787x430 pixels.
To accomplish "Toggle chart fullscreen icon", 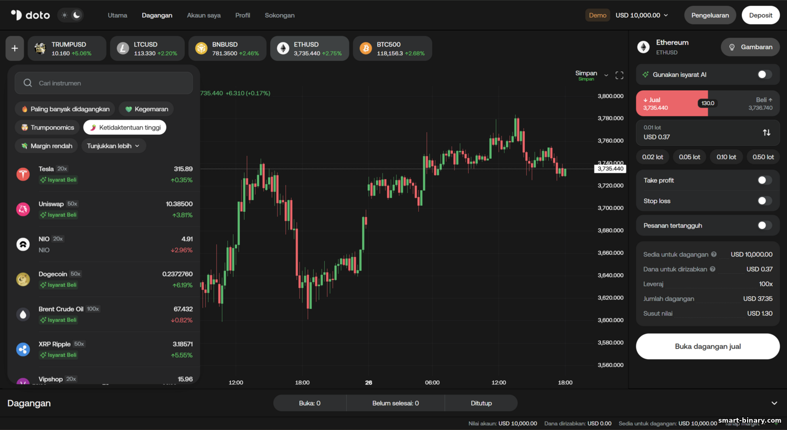I will pyautogui.click(x=619, y=76).
